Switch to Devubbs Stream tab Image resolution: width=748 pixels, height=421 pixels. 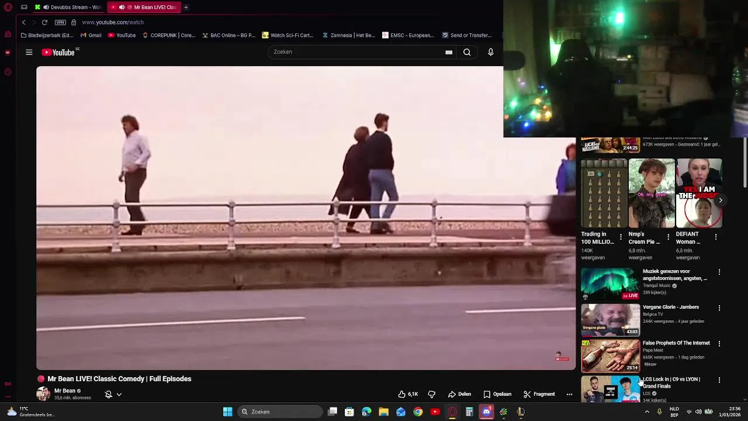[x=68, y=7]
